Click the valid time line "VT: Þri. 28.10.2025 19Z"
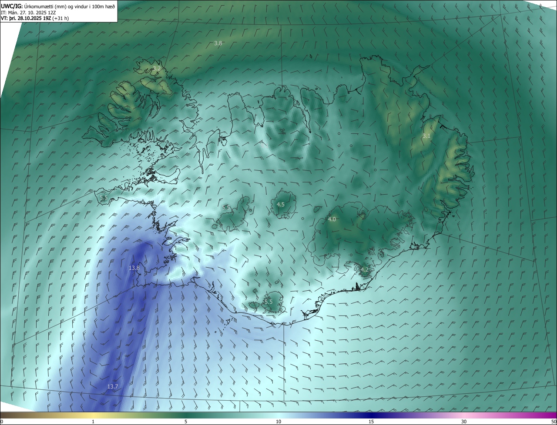 pos(26,18)
